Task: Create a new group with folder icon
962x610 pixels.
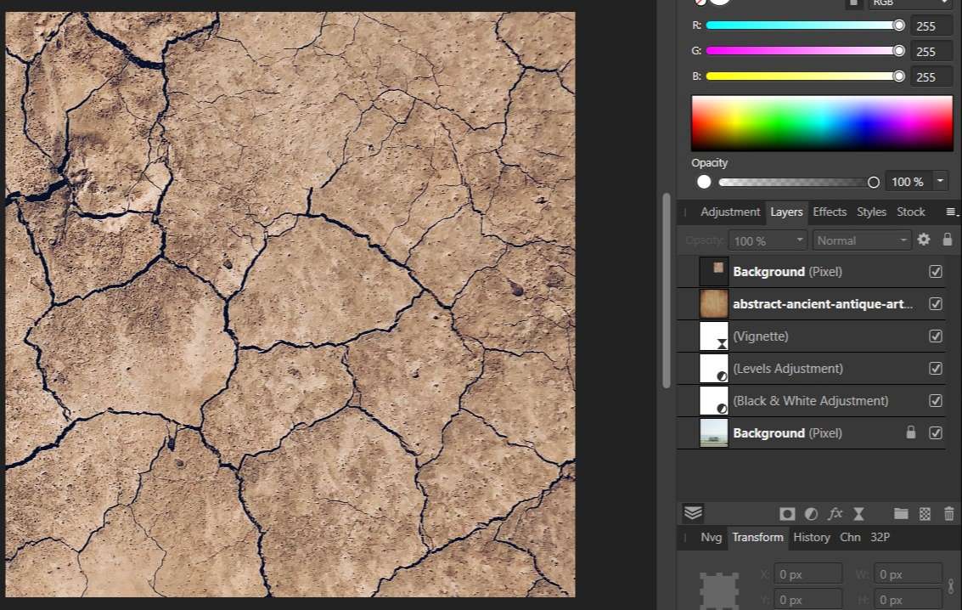Action: tap(901, 514)
